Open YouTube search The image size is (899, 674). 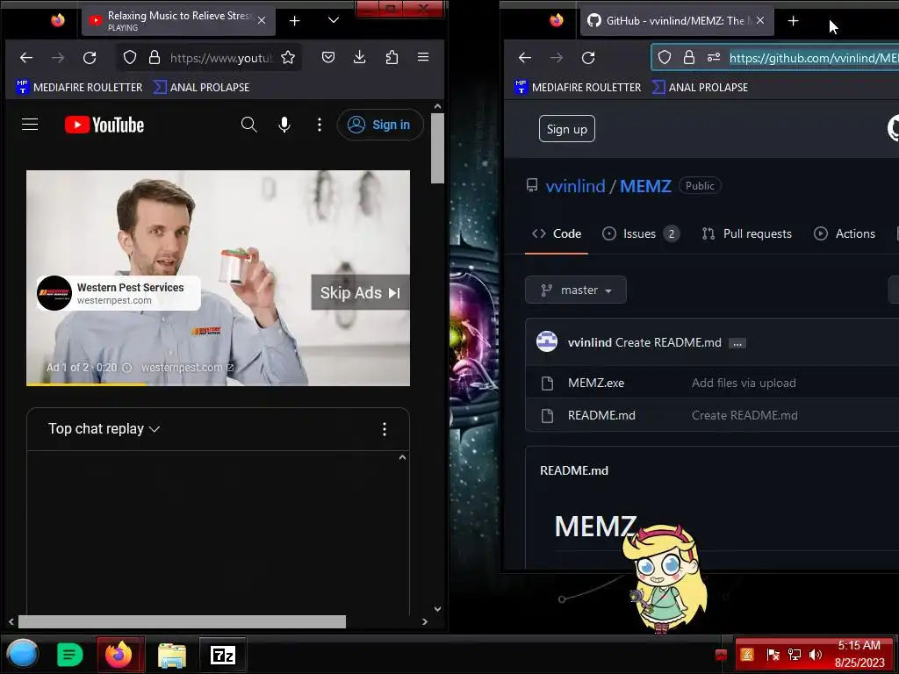tap(248, 125)
